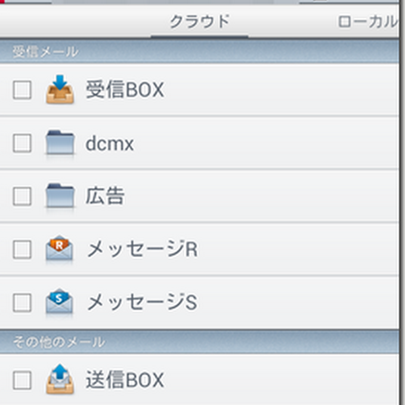Open the メッセージR label

[142, 250]
